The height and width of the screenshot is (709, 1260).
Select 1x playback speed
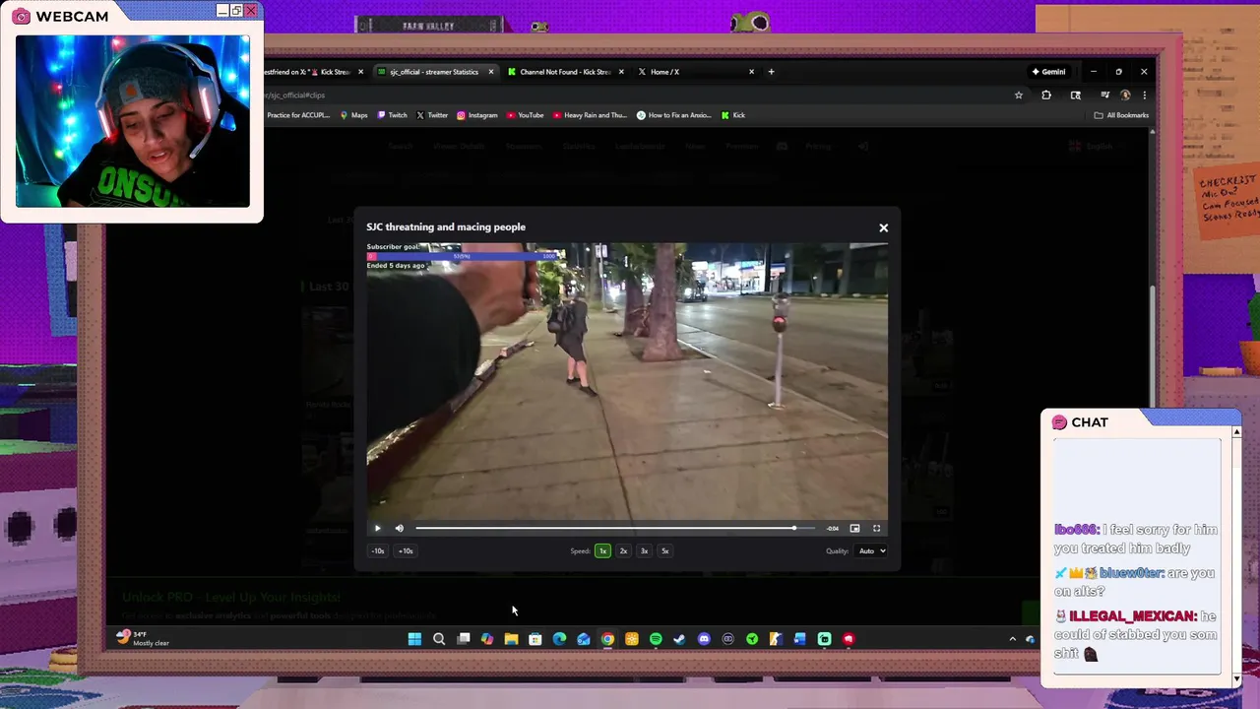602,550
